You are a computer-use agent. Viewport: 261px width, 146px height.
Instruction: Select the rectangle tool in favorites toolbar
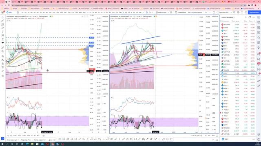(x=76, y=139)
